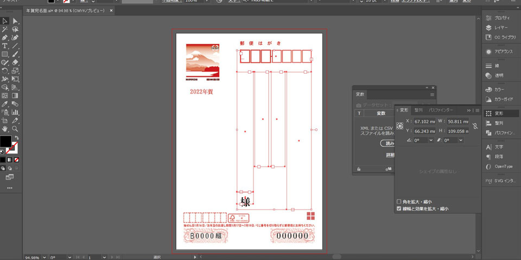
Task: Select the Eyedropper tool
Action: pyautogui.click(x=5, y=104)
